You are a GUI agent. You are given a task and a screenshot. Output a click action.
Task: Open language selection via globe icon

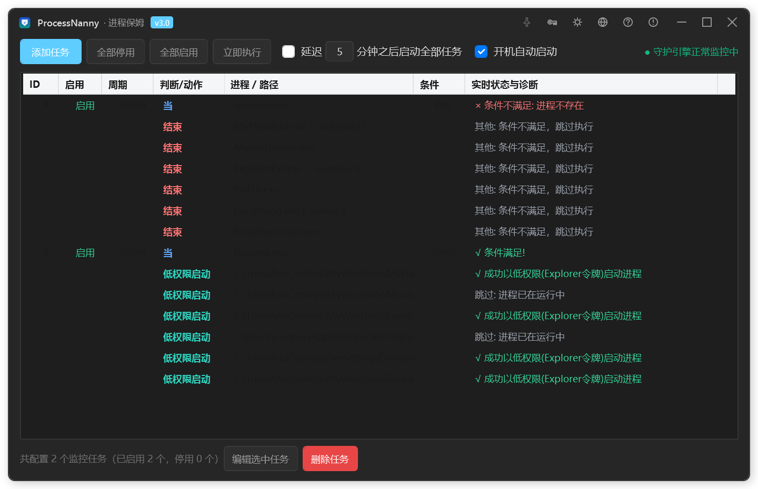pos(603,22)
